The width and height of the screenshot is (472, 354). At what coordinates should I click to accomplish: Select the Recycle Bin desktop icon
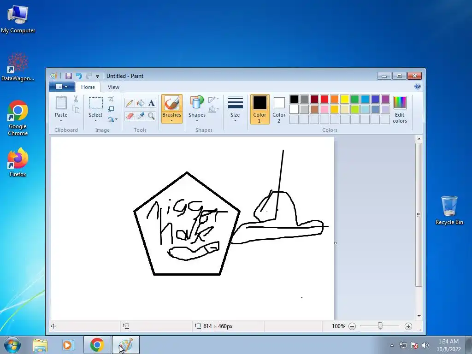(x=449, y=210)
